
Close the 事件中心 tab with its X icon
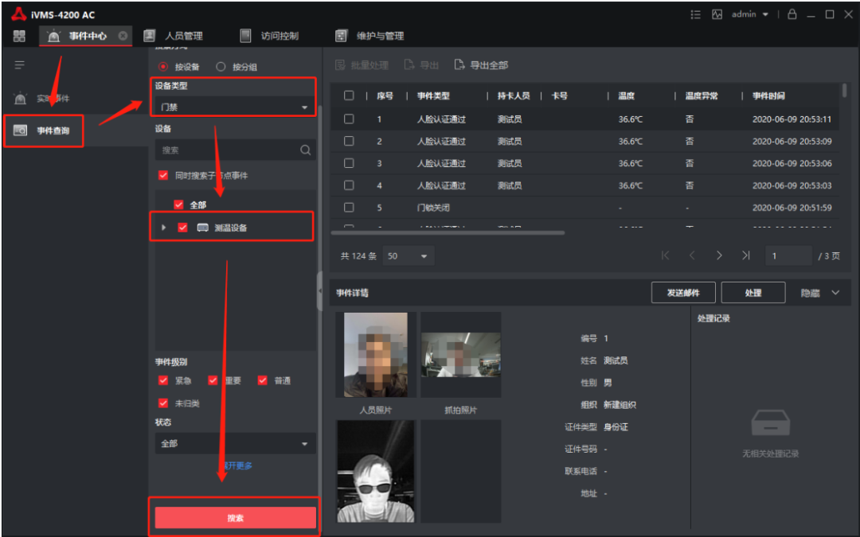tap(123, 36)
